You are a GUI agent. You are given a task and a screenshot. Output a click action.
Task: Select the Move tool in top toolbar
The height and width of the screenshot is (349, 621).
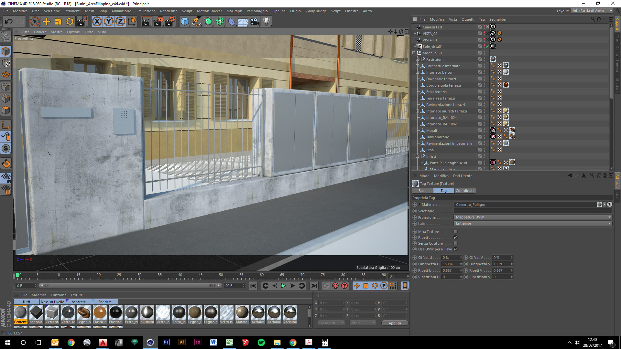[47, 22]
